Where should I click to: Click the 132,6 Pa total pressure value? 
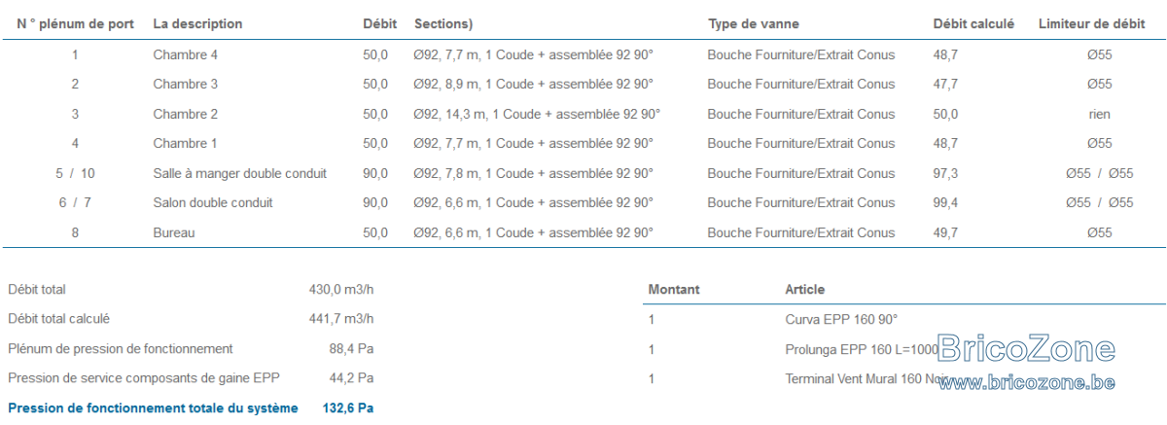point(348,408)
